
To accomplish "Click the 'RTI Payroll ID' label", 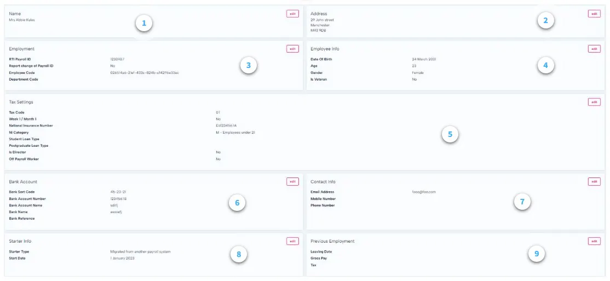I will 20,59.
